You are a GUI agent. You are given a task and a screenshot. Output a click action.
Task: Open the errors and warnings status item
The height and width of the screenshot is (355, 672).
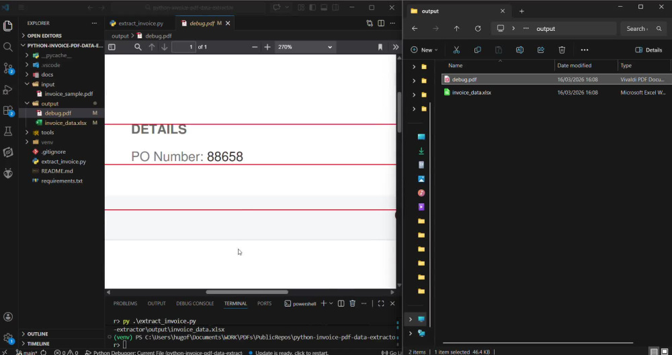click(66, 352)
